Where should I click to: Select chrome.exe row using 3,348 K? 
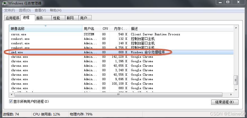pos(121,70)
